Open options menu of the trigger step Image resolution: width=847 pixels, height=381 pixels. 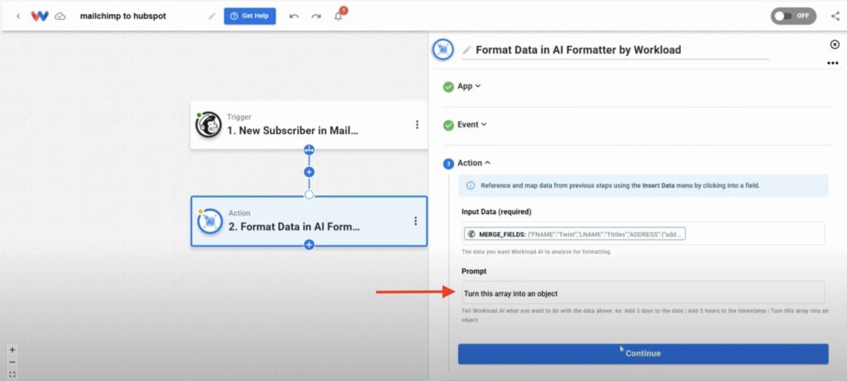pos(417,125)
